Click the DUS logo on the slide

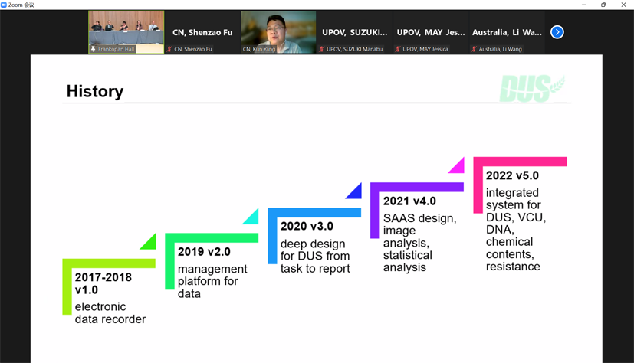pos(531,88)
